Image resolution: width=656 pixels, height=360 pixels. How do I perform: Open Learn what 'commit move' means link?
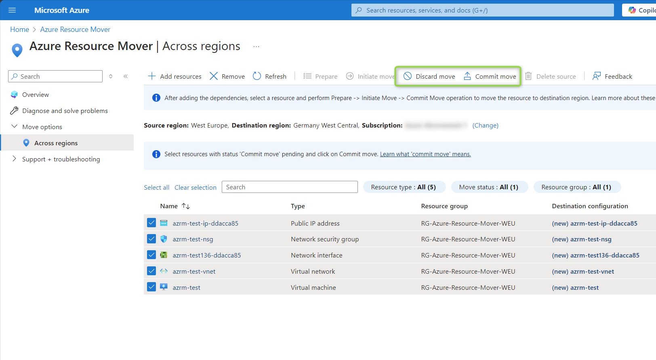pos(425,154)
